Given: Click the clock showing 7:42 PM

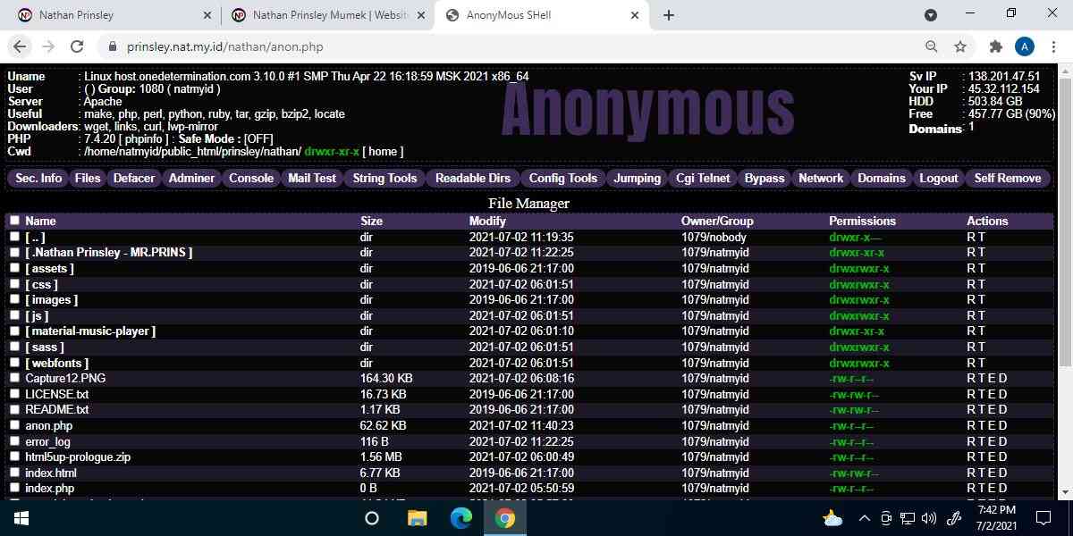Looking at the screenshot, I should click(x=996, y=509).
